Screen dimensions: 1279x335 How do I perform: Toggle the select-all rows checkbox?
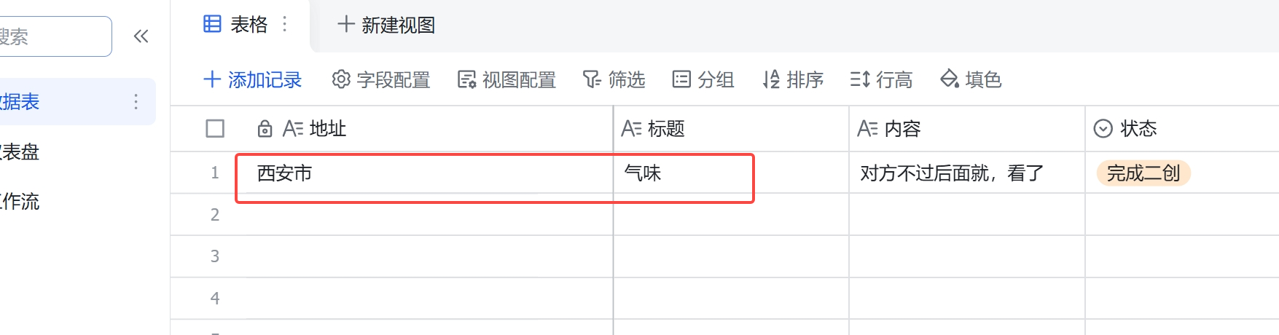[215, 129]
